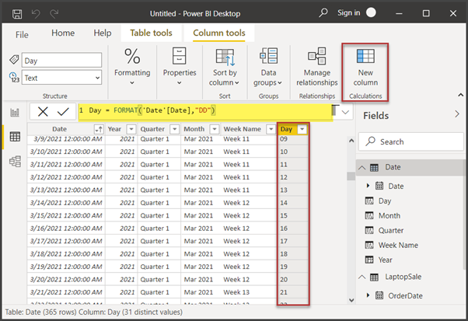Collapse the ribbon caret

(x=460, y=95)
